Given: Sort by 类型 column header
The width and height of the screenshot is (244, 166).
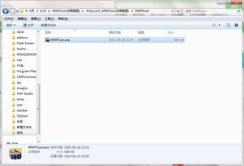Looking at the screenshot, I should pyautogui.click(x=141, y=32).
